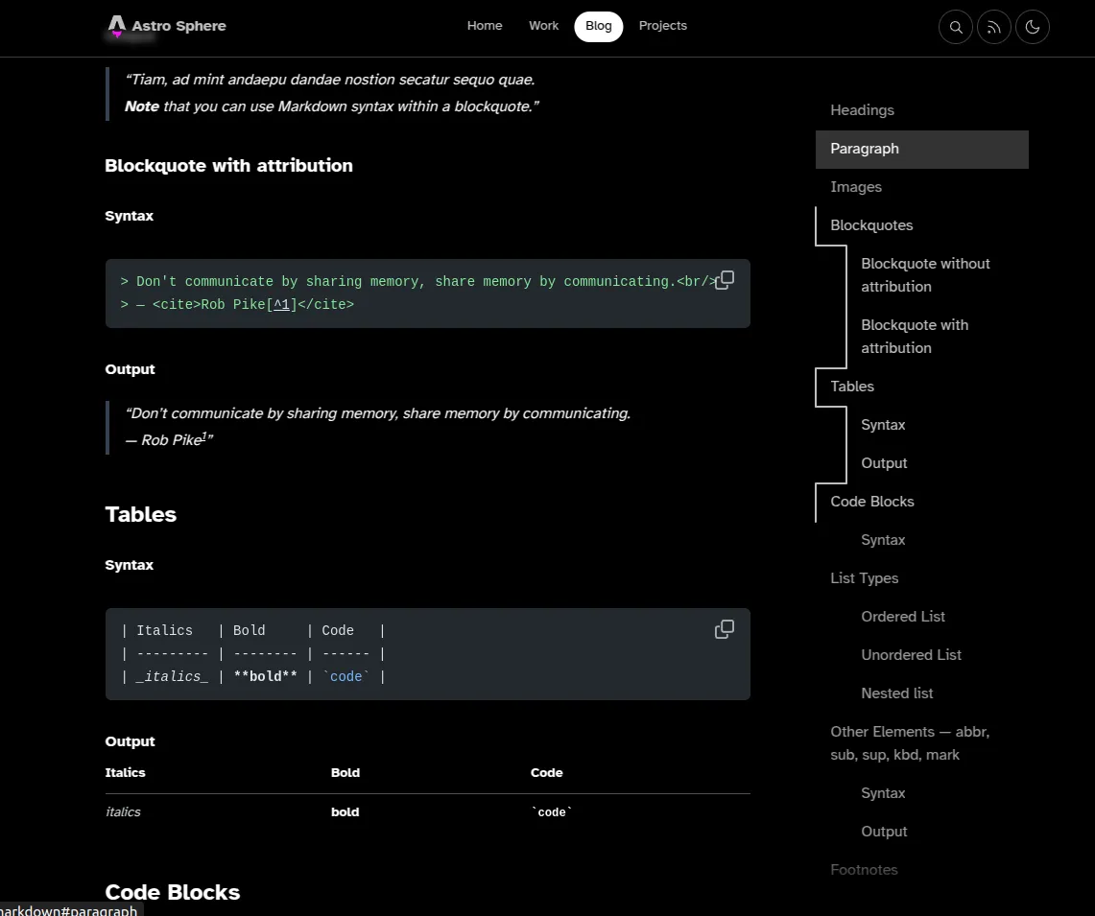
Task: Copy the blockquote attribution code block
Action: [725, 280]
